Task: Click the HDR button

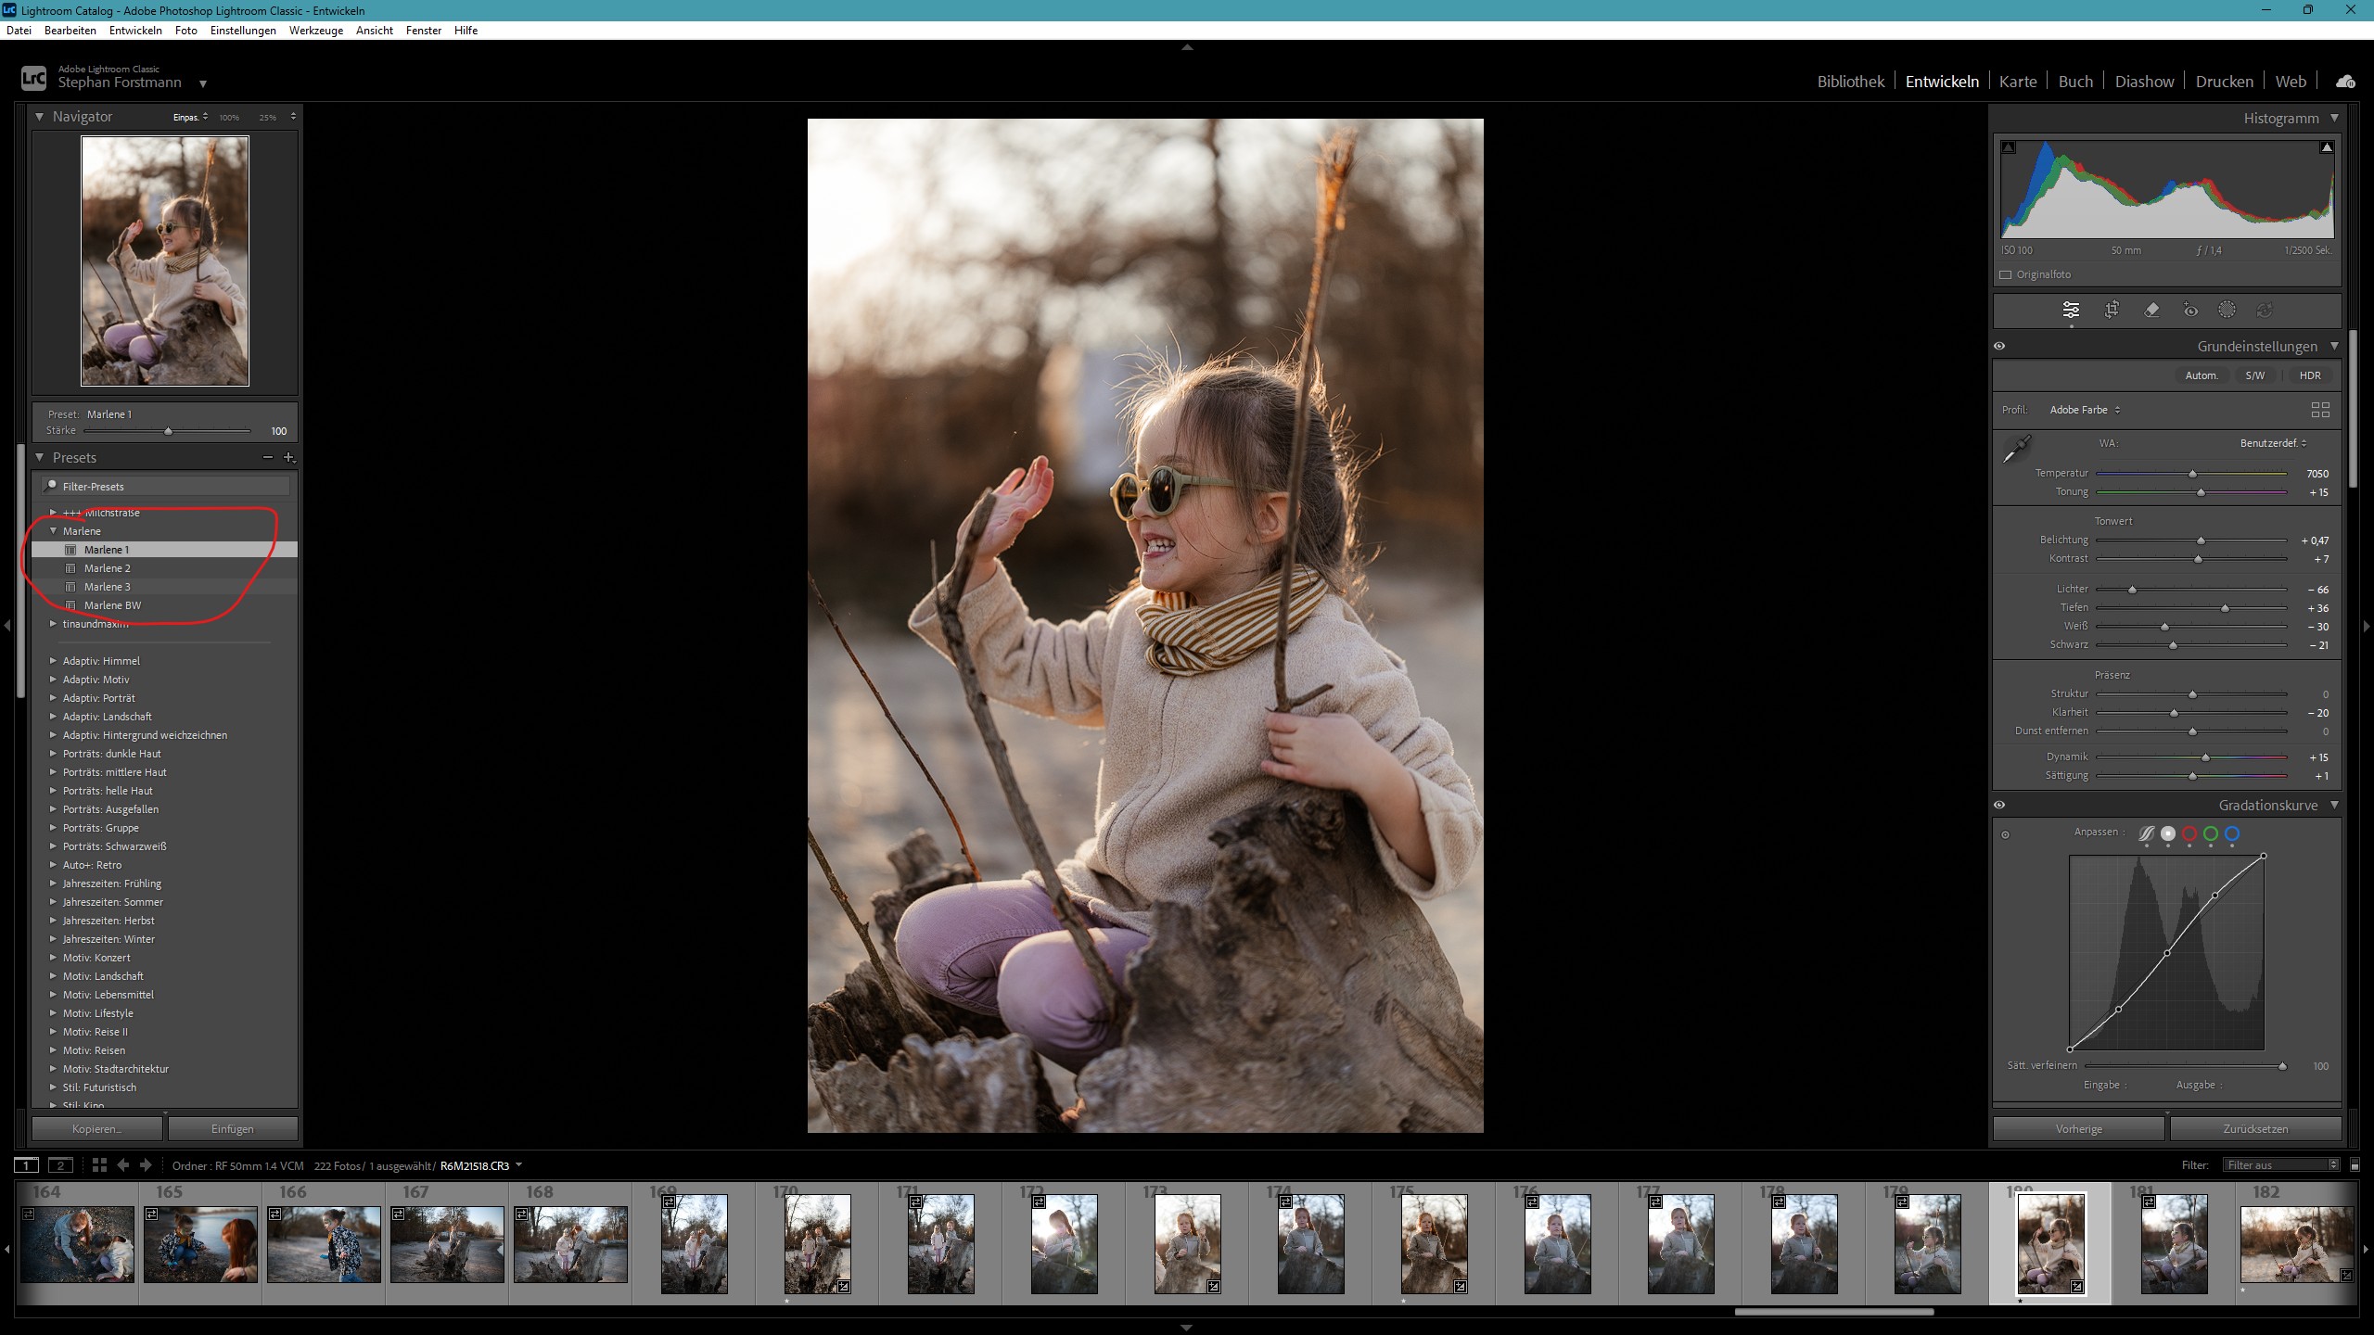Action: 2310,376
